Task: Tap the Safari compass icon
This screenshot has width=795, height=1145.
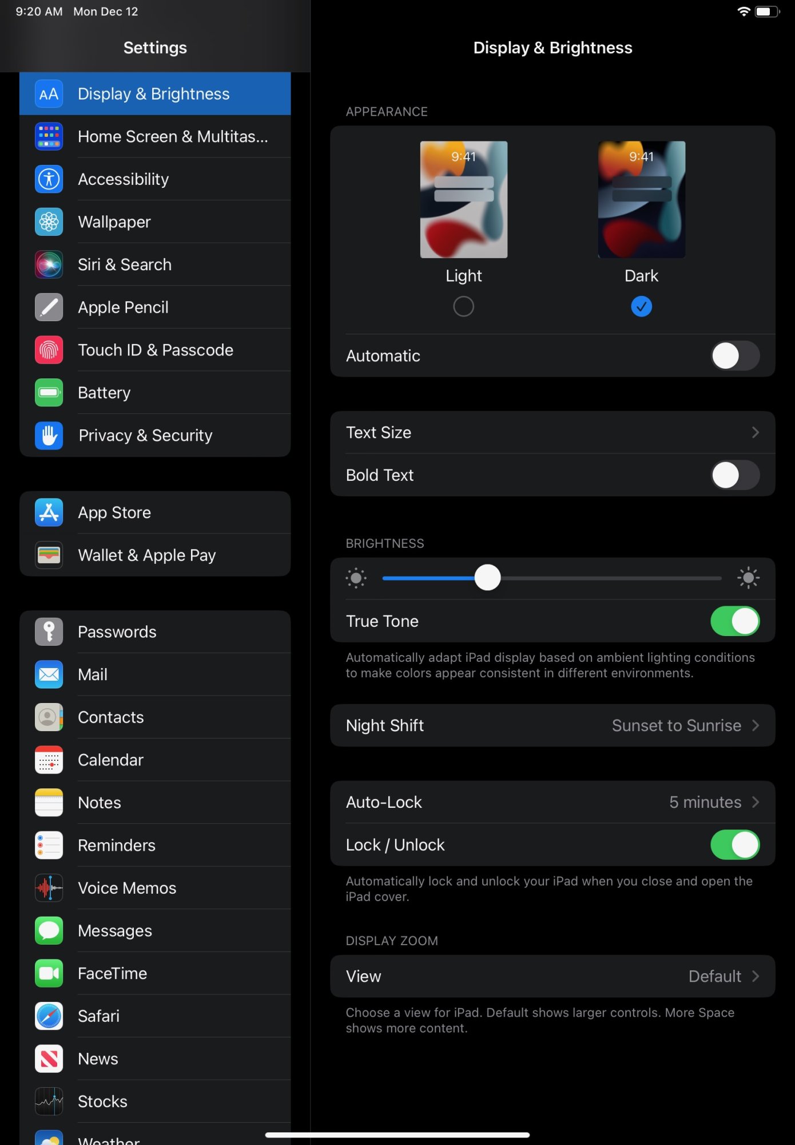Action: pyautogui.click(x=49, y=1016)
